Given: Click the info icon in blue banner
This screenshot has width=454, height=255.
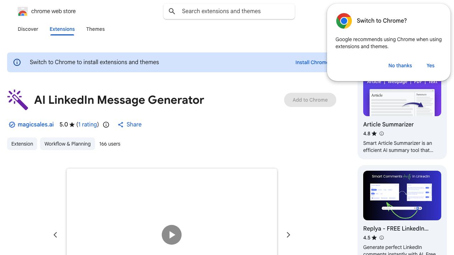Looking at the screenshot, I should [x=17, y=62].
